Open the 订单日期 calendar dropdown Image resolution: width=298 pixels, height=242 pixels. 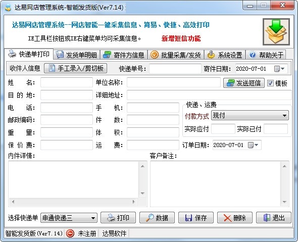253,145
